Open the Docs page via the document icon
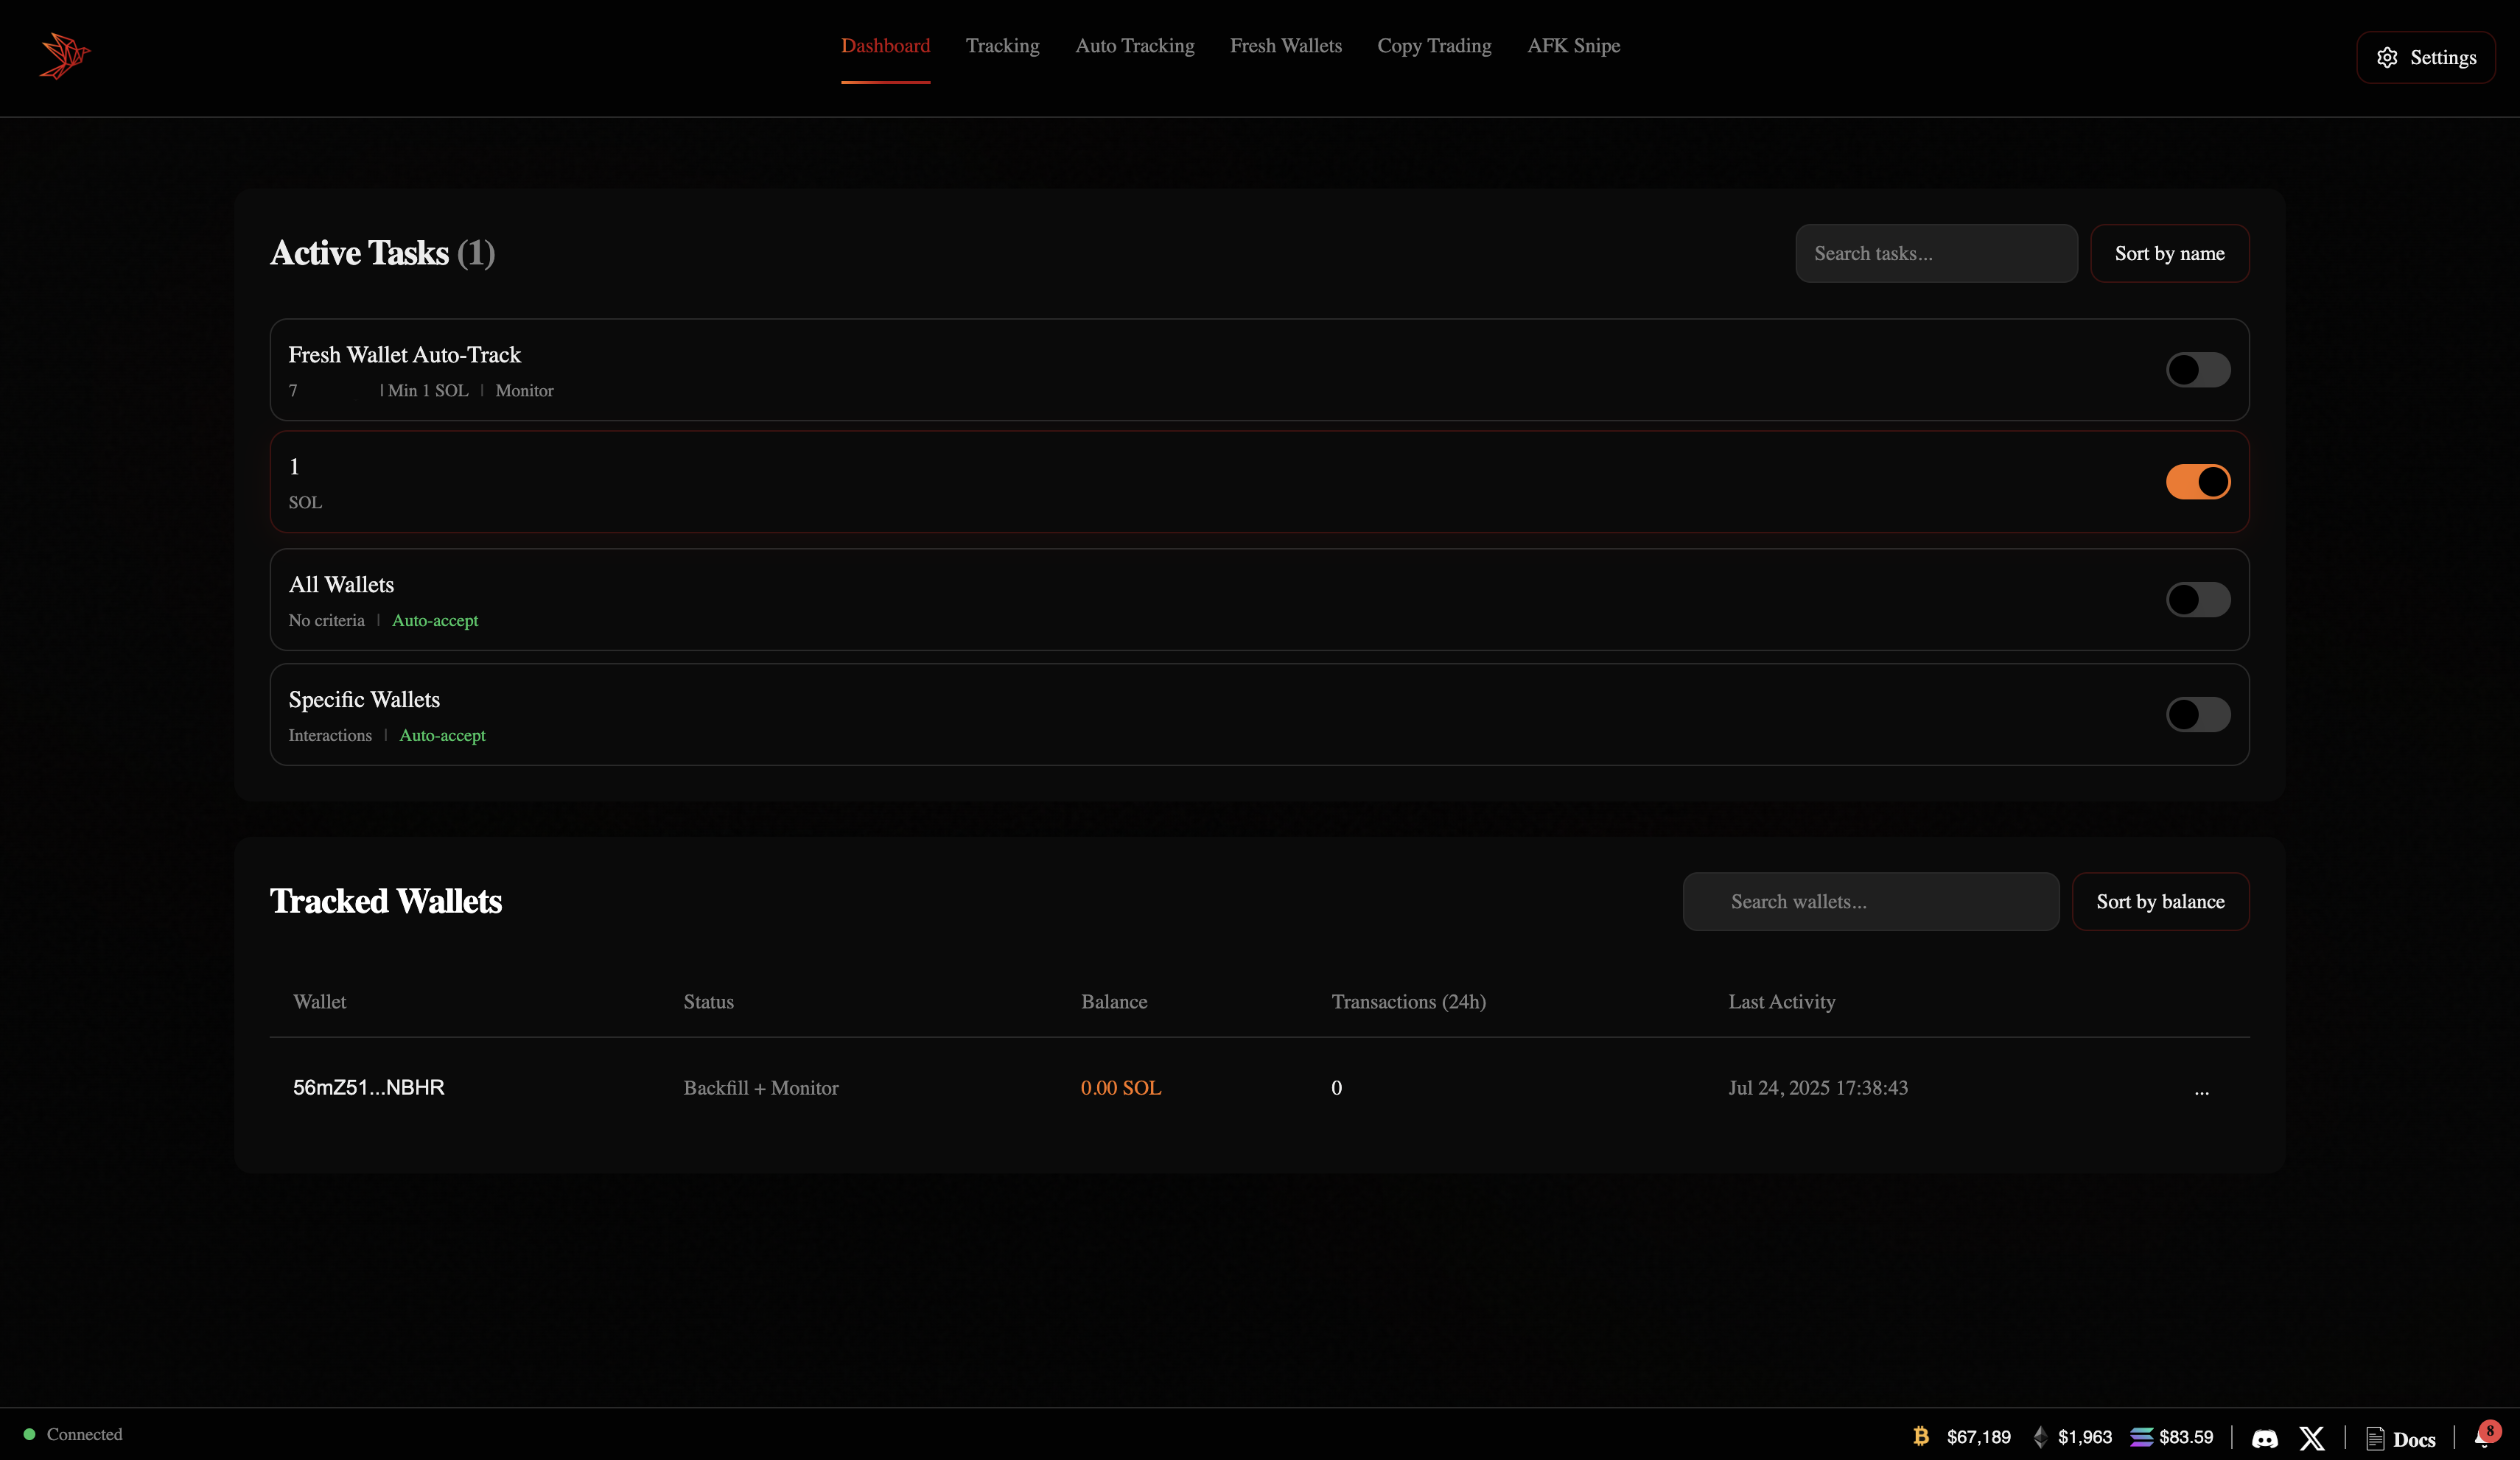The image size is (2520, 1460). [x=2378, y=1438]
